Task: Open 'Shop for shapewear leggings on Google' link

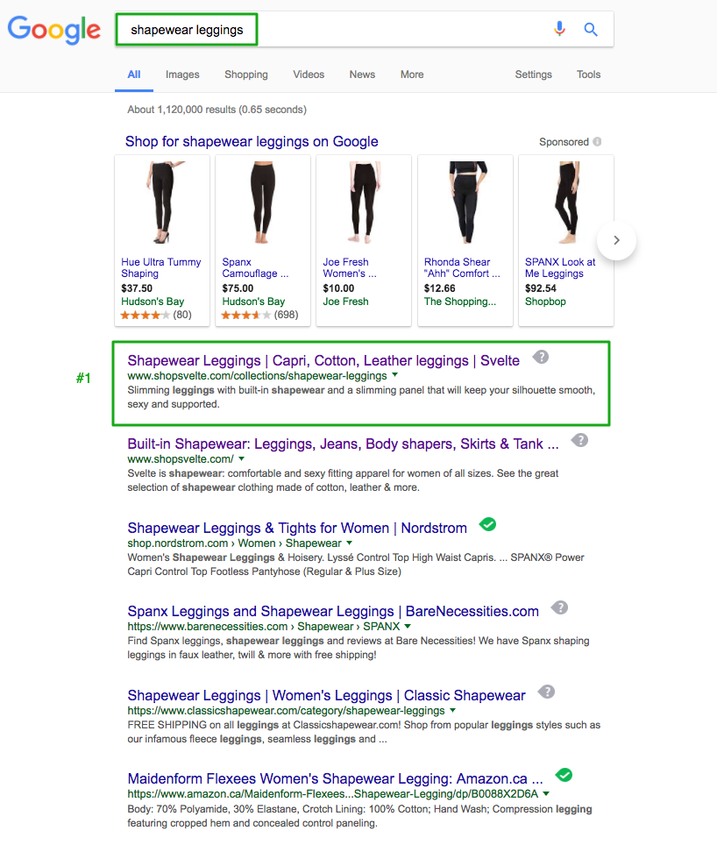Action: (x=252, y=141)
